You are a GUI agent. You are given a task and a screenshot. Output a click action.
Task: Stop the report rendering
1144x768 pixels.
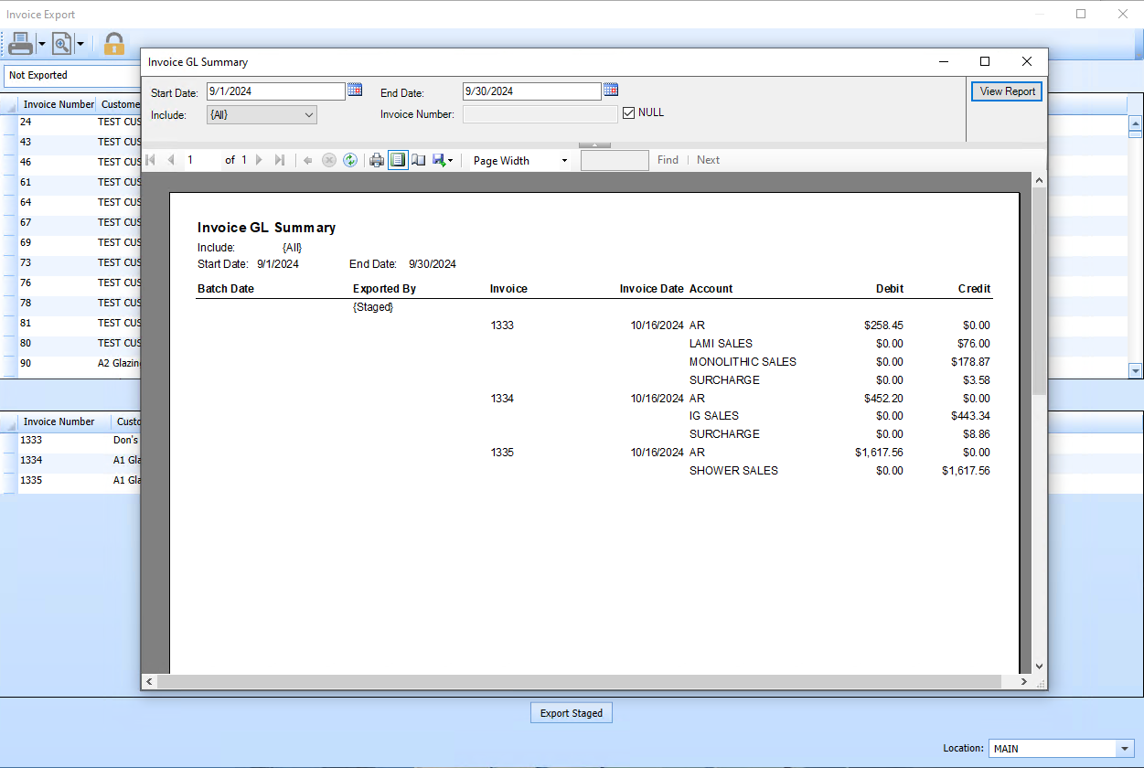[329, 160]
